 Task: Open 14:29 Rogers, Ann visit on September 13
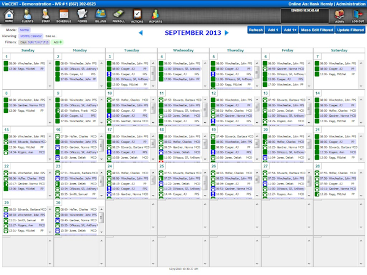pos(286,121)
